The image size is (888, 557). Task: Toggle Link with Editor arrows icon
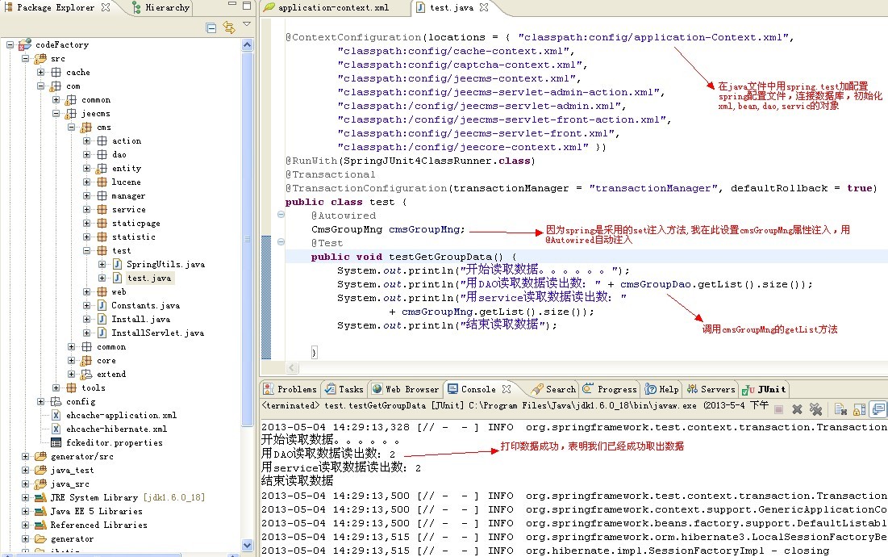click(x=229, y=27)
